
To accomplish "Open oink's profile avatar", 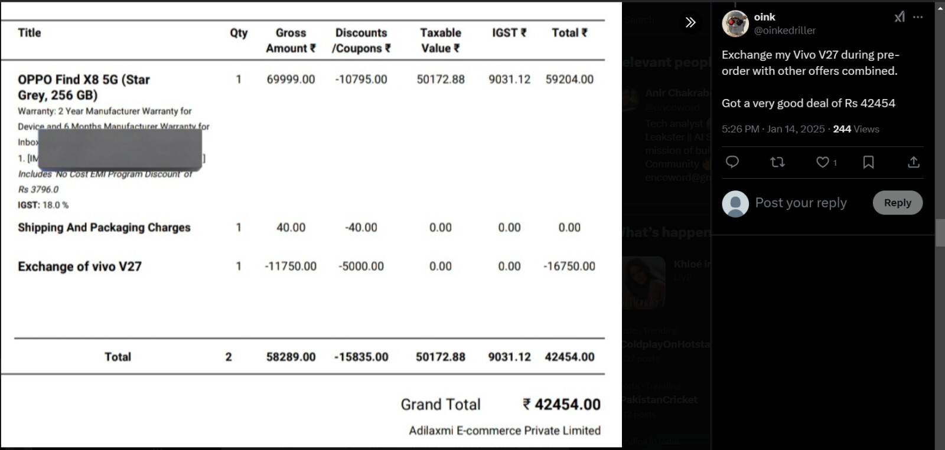I will pyautogui.click(x=735, y=24).
